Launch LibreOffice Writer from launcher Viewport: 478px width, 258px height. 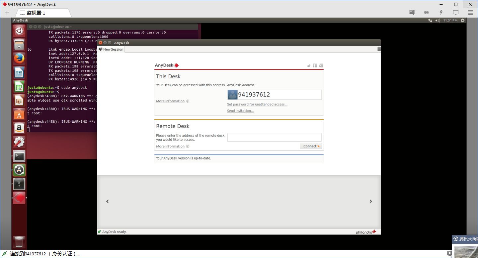(19, 72)
